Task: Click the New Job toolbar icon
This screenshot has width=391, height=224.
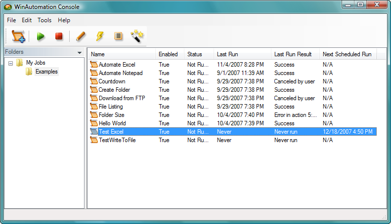Action: click(18, 37)
